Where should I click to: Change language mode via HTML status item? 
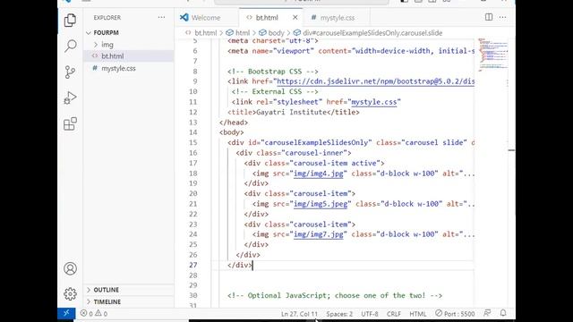pyautogui.click(x=418, y=314)
